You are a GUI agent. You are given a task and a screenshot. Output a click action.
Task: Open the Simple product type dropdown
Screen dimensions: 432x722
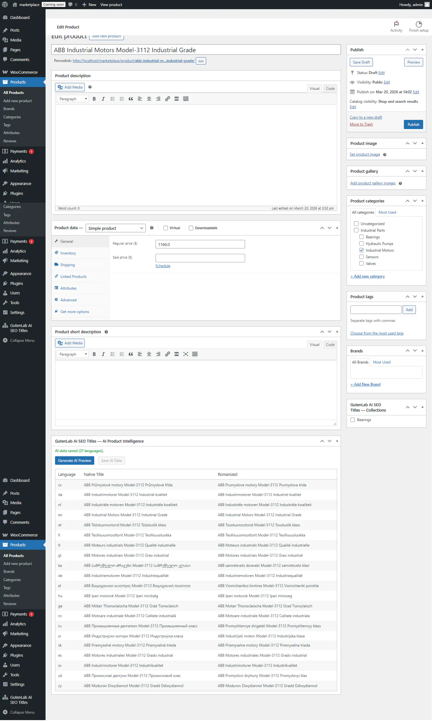click(x=115, y=228)
